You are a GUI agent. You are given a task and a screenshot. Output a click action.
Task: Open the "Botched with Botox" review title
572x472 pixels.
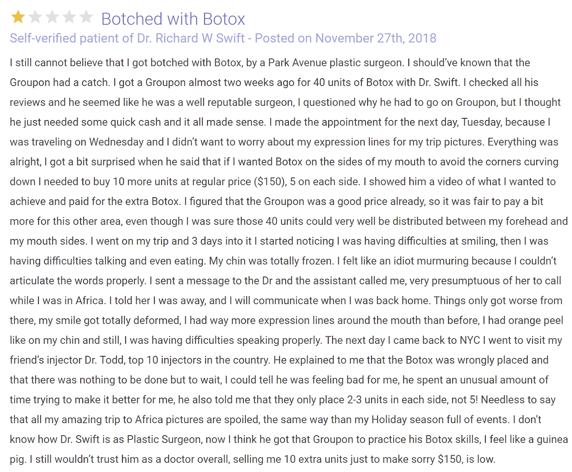pos(173,19)
